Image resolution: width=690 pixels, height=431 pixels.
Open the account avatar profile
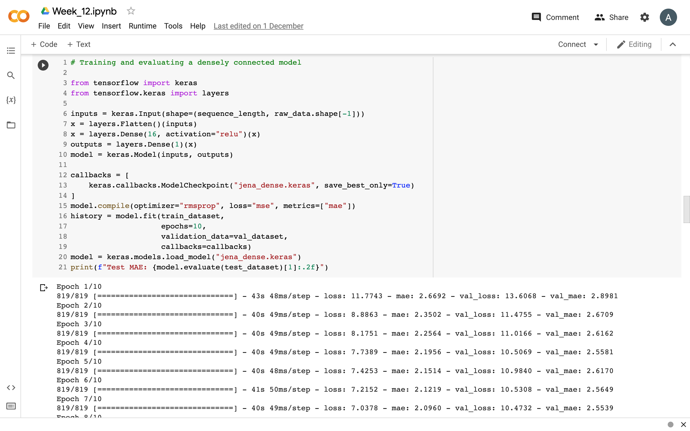click(x=668, y=17)
